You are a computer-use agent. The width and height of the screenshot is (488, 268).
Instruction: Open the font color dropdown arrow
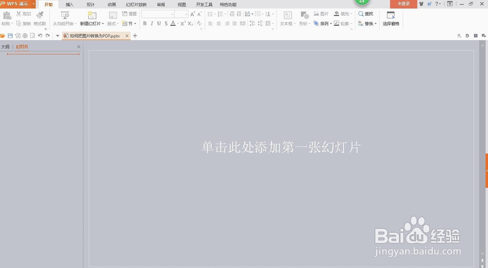point(178,23)
